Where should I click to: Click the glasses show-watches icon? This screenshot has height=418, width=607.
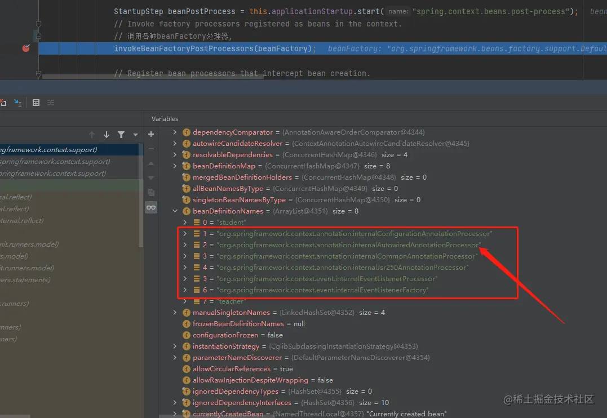point(151,207)
